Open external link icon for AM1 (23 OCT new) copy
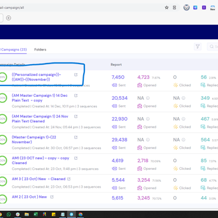Viewport: 218px width, 218px height. click(76, 158)
